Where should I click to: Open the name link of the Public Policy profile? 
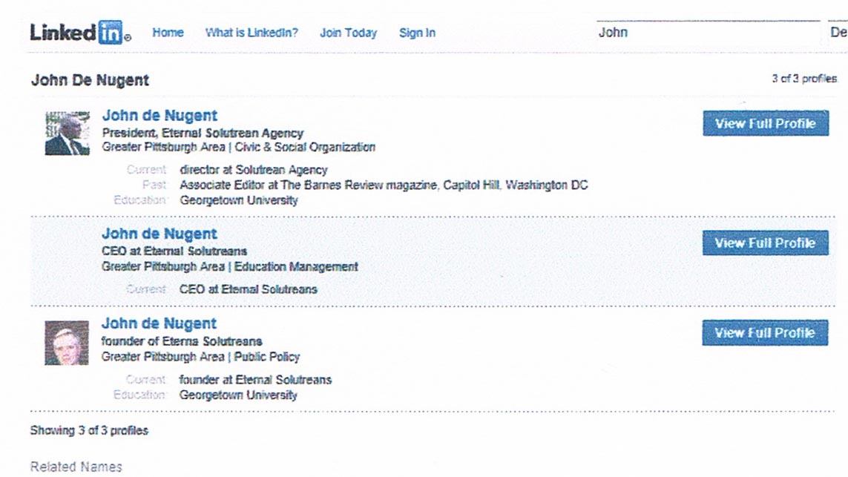[x=159, y=323]
